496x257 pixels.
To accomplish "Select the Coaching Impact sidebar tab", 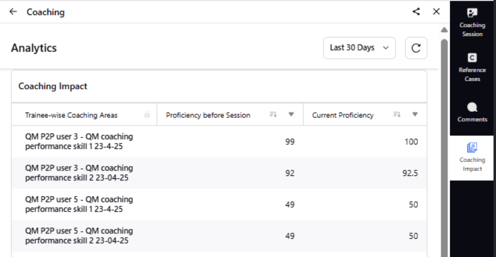I will pyautogui.click(x=472, y=157).
